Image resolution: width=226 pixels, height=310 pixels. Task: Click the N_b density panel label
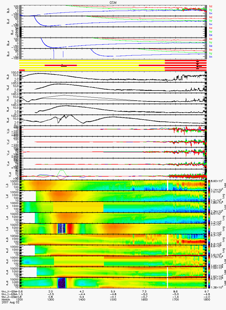(8, 77)
